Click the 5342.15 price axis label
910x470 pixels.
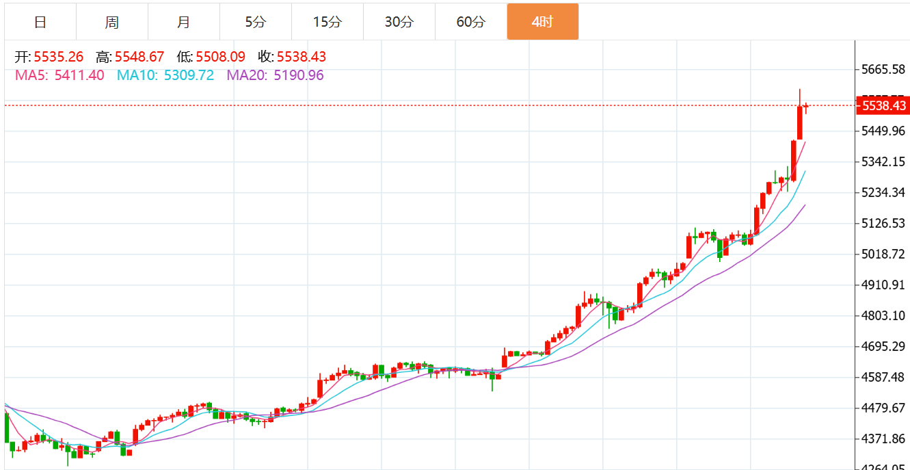(x=885, y=162)
